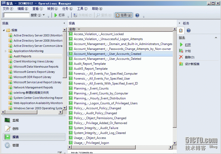
Task: Select Usage_-_Privileged_logon report
Action: coord(91,143)
